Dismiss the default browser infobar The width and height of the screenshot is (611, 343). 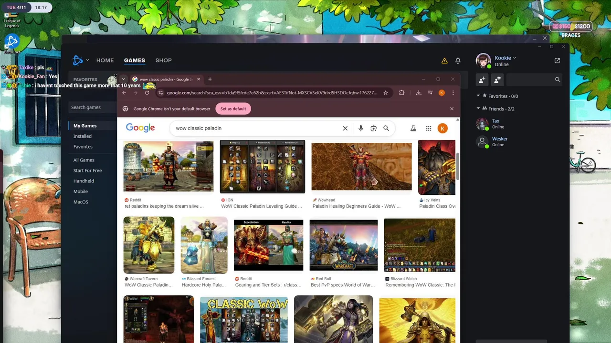(x=452, y=109)
